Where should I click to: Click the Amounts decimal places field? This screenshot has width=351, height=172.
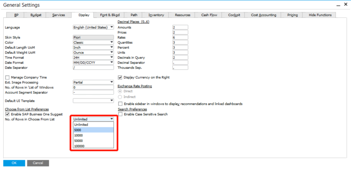[x=180, y=27]
